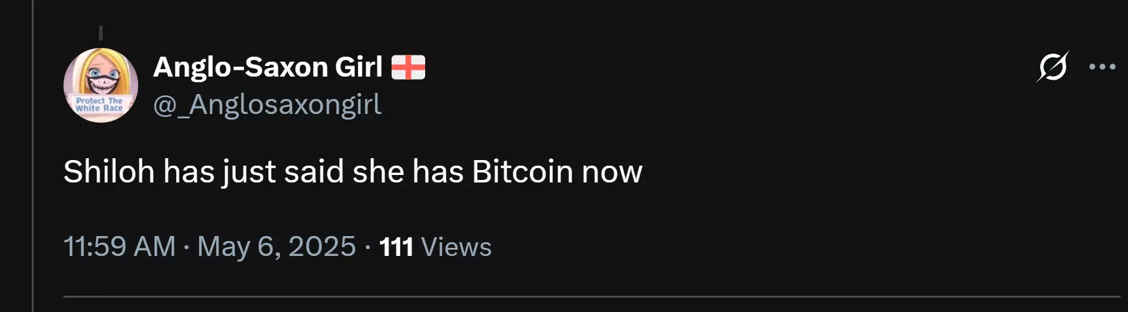This screenshot has width=1128, height=312.
Task: Click the vertical border line at left edge
Action: pos(32,156)
